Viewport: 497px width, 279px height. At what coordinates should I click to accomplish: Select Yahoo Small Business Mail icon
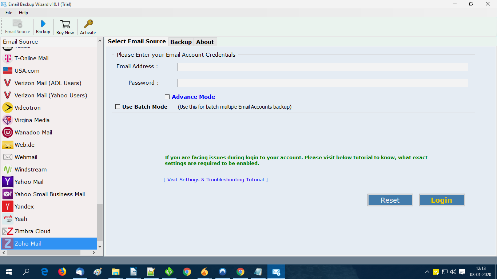8,194
